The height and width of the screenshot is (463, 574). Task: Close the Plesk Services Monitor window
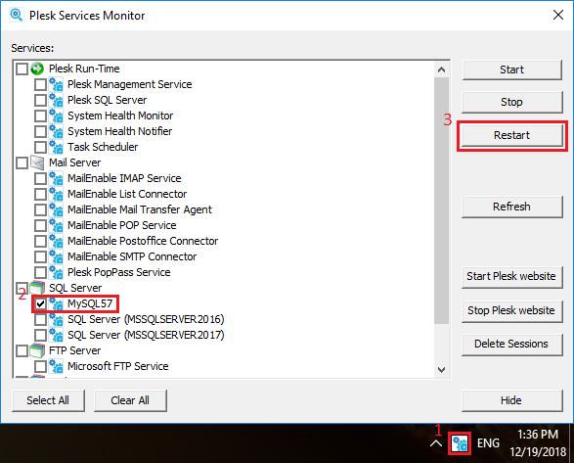point(558,15)
